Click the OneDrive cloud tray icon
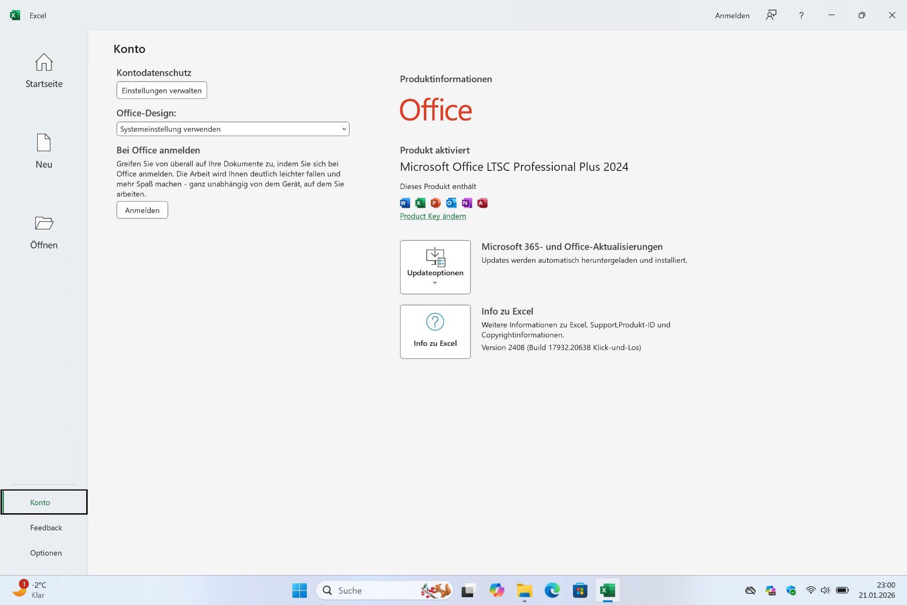The width and height of the screenshot is (907, 605). pyautogui.click(x=750, y=590)
